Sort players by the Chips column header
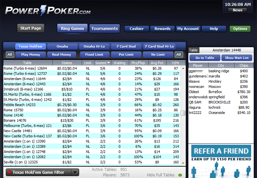The height and width of the screenshot is (178, 257). pyautogui.click(x=244, y=65)
